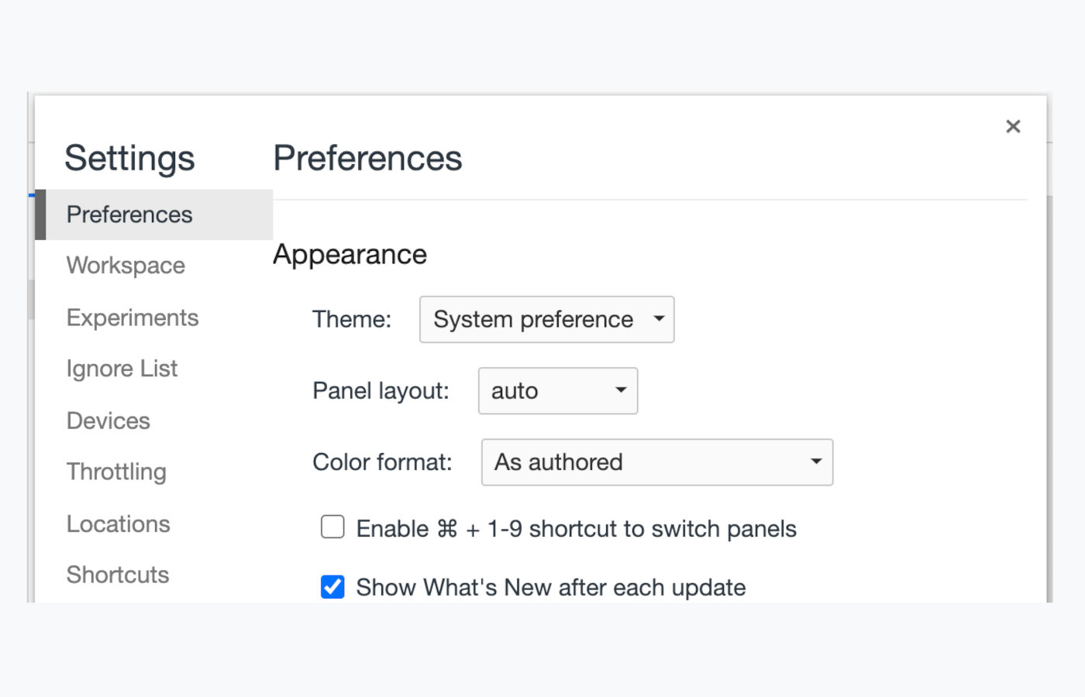Close the Settings dialog with the X
This screenshot has width=1085, height=697.
tap(1013, 126)
